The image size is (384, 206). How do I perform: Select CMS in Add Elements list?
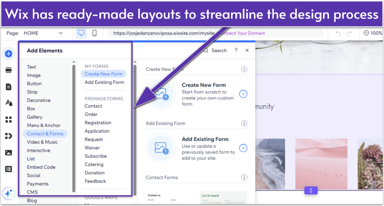pos(33,192)
